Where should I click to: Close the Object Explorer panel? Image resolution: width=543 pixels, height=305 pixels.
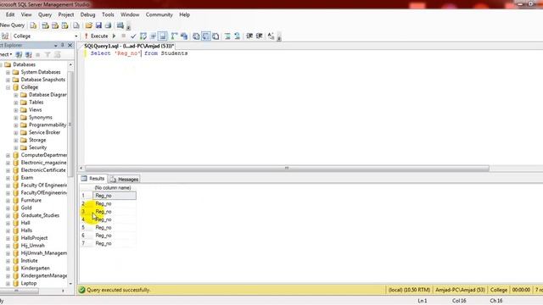[x=70, y=45]
